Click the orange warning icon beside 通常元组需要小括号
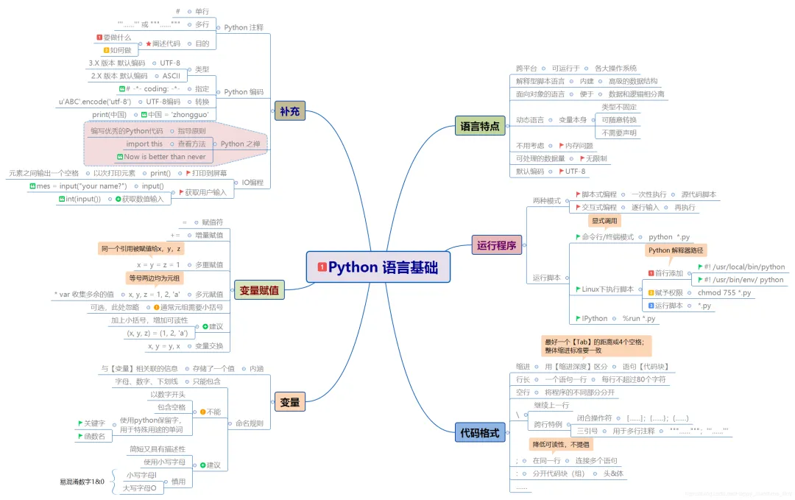The width and height of the screenshot is (795, 500). point(157,307)
